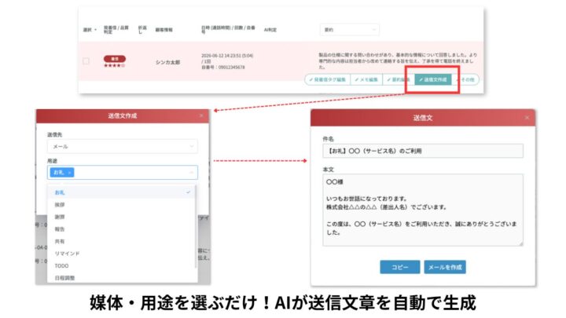Open the 選択 header dropdown arrow
The width and height of the screenshot is (566, 318).
(95, 30)
